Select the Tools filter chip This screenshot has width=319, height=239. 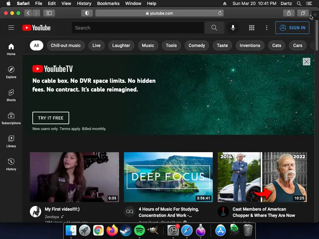click(171, 45)
